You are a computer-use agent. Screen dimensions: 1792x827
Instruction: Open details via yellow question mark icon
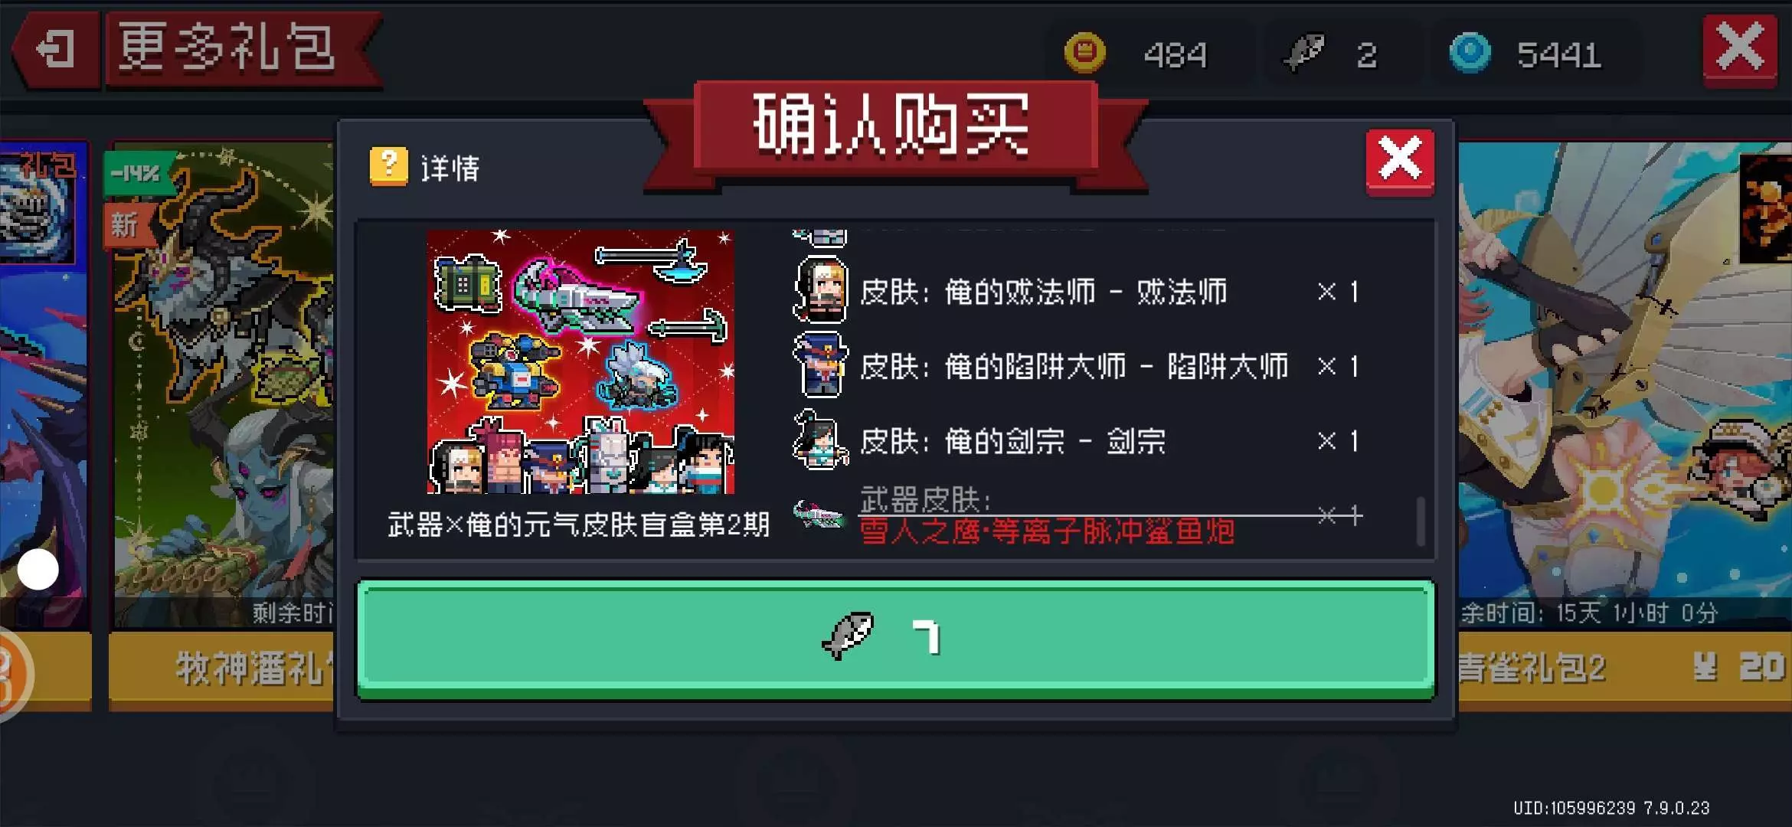(x=388, y=166)
